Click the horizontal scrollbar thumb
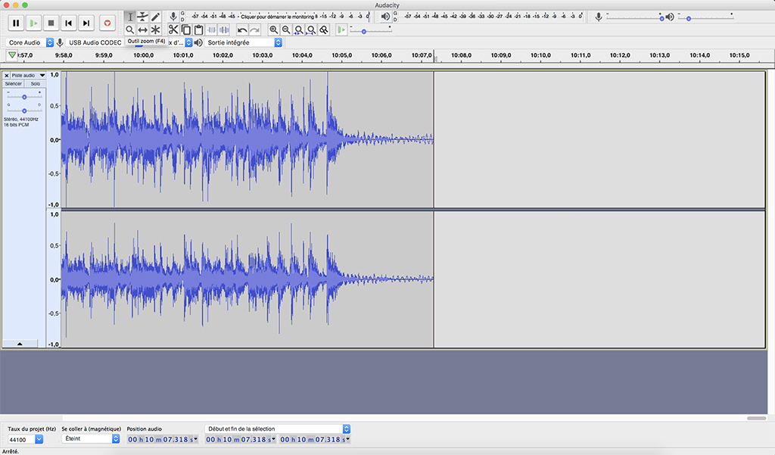The width and height of the screenshot is (775, 455). point(756,418)
